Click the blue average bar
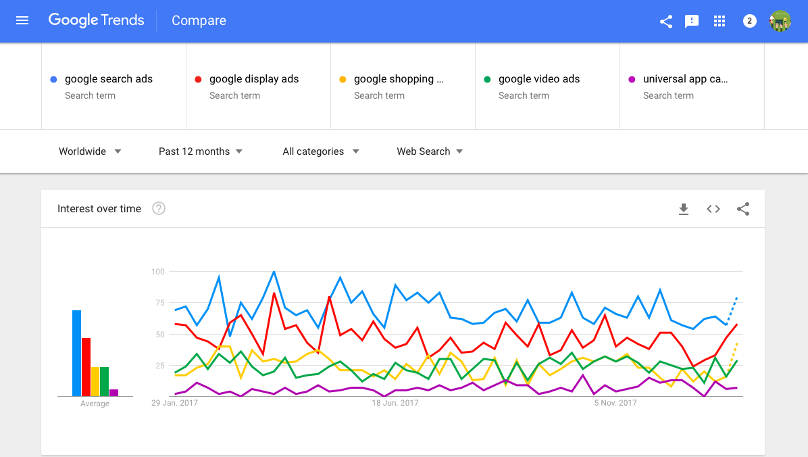Image resolution: width=808 pixels, height=457 pixels. (77, 353)
